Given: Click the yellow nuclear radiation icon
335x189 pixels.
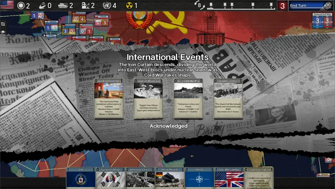Looking at the screenshot, I should coord(129,5).
